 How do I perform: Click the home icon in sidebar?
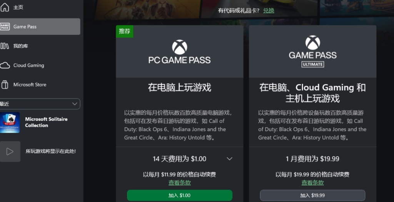tap(5, 7)
